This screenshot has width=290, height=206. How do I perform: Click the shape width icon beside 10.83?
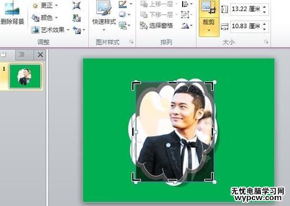click(224, 26)
